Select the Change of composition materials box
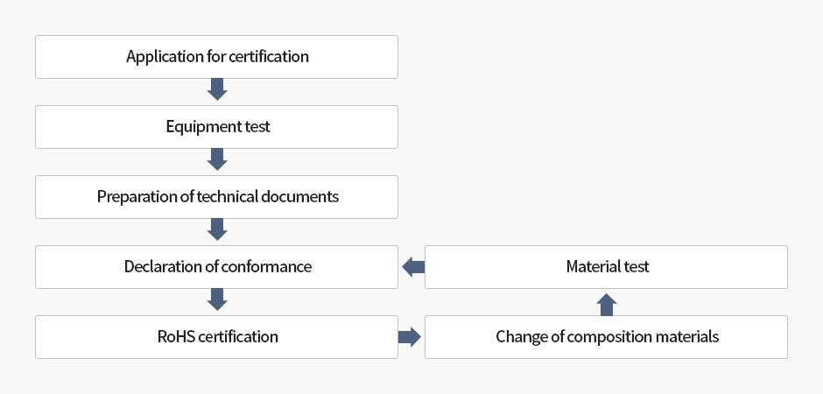823x394 pixels. pos(606,337)
